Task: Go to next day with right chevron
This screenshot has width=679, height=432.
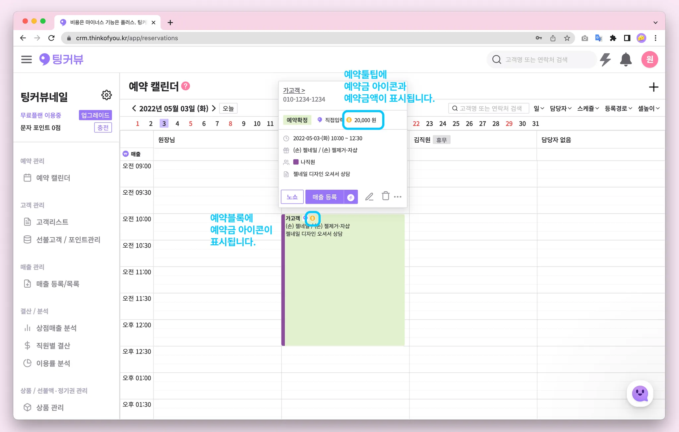Action: tap(214, 108)
